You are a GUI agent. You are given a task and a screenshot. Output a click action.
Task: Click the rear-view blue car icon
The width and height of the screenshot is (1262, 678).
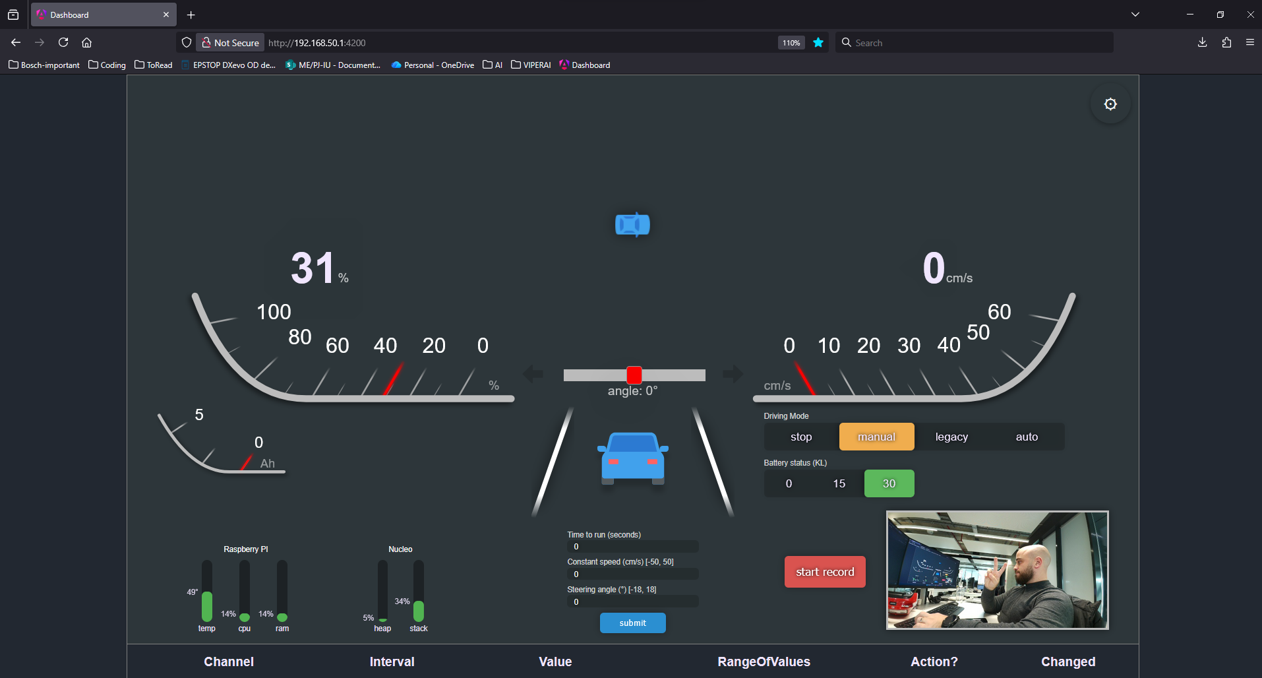(633, 458)
